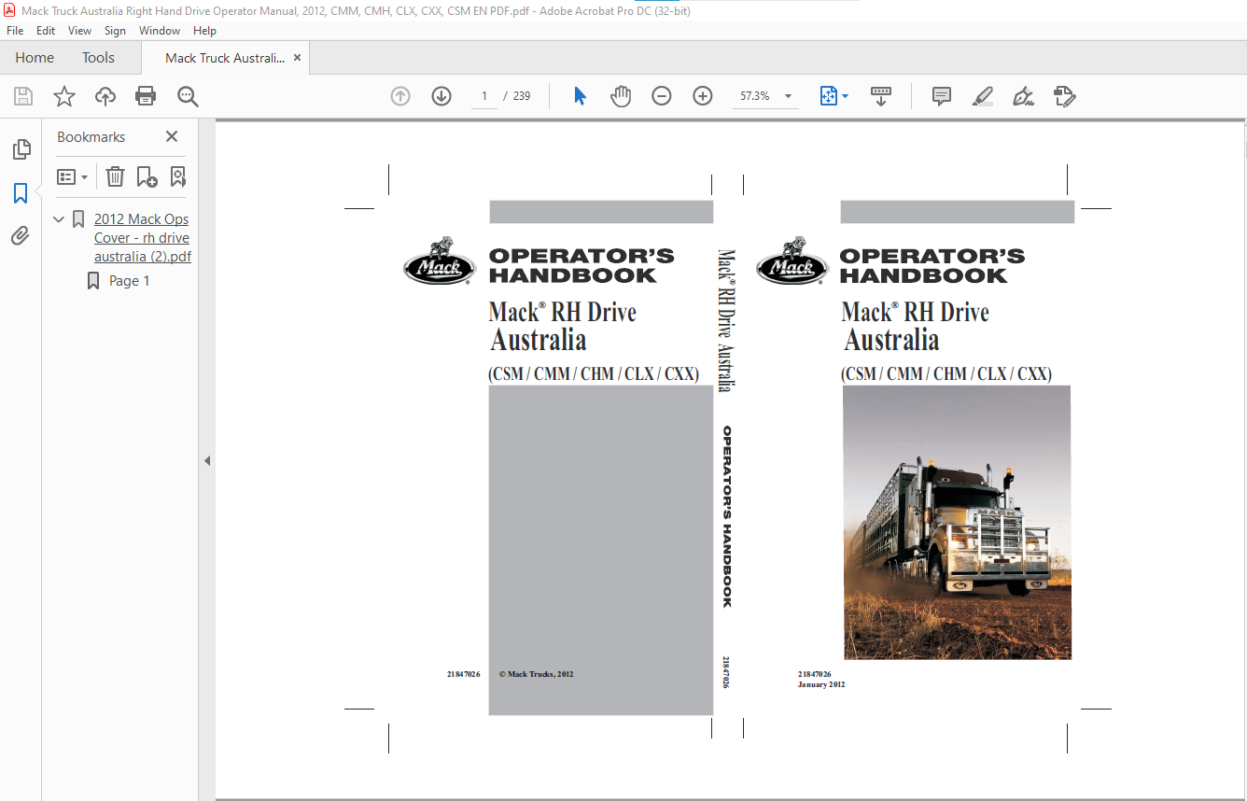Open the Attachments paperclip panel
The height and width of the screenshot is (801, 1247).
[21, 236]
